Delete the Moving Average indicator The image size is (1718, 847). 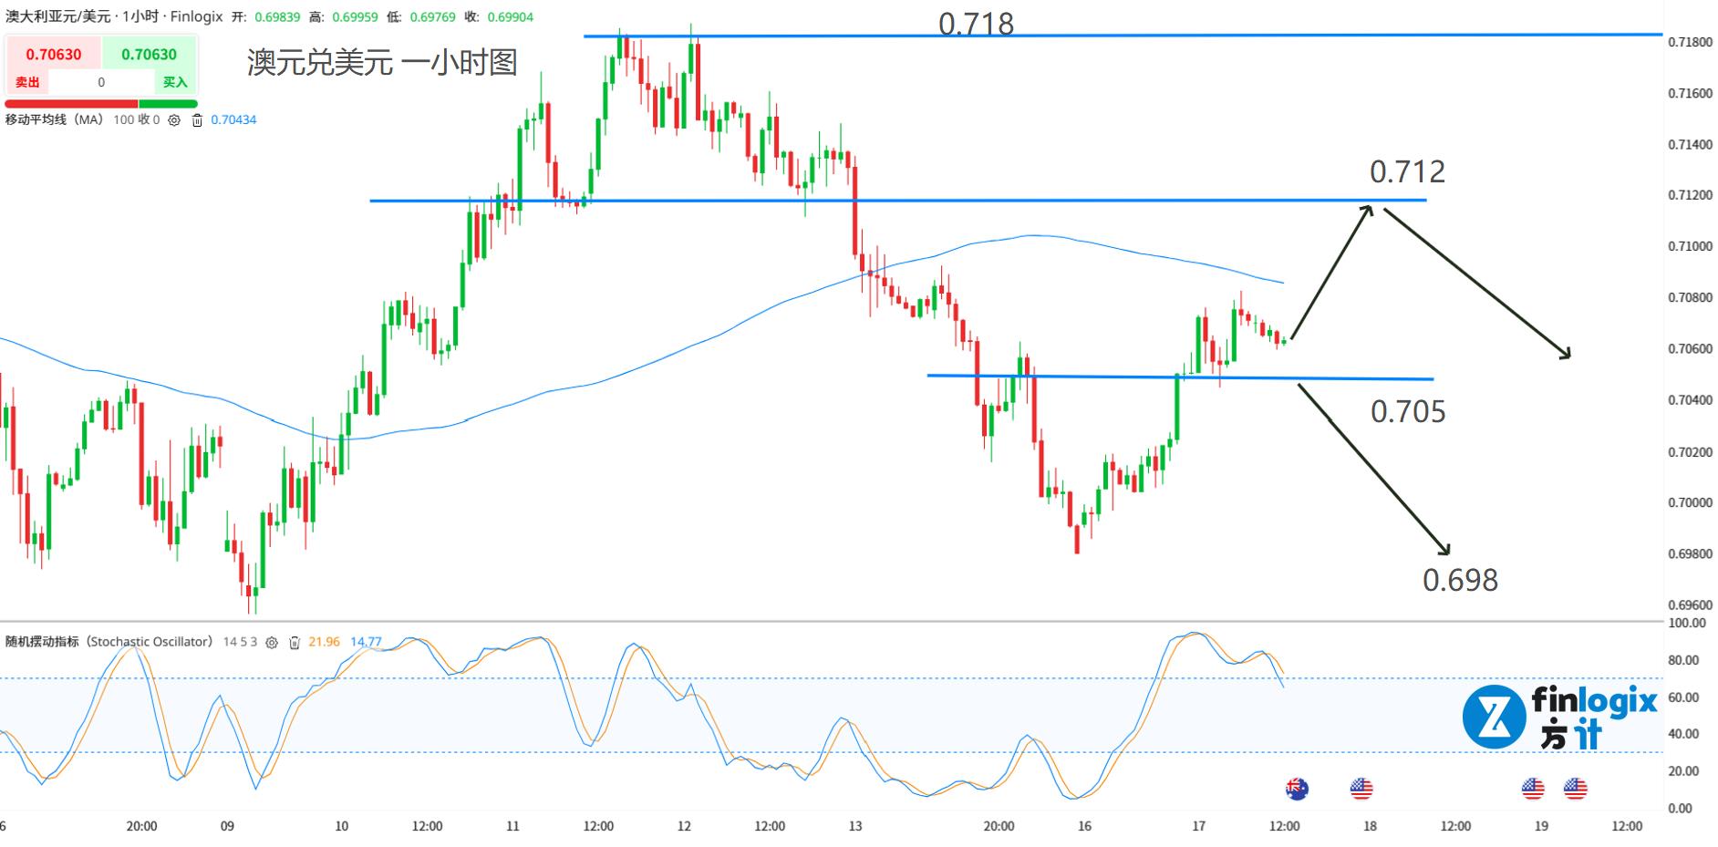point(197,120)
